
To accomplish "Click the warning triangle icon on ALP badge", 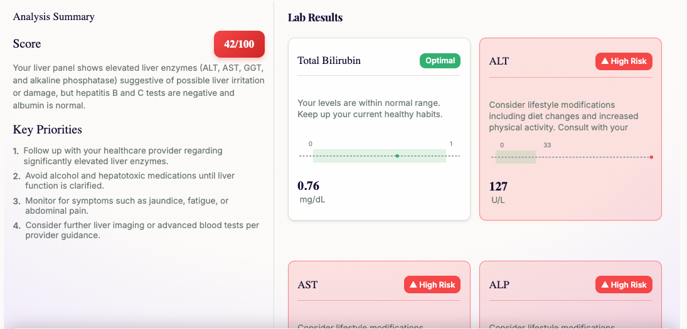I will coord(605,285).
